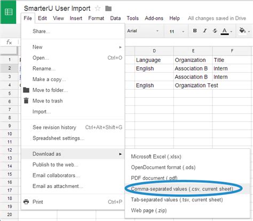Screen dimensions: 253x221
Task: Click English cell in row 4
Action: pyautogui.click(x=154, y=85)
